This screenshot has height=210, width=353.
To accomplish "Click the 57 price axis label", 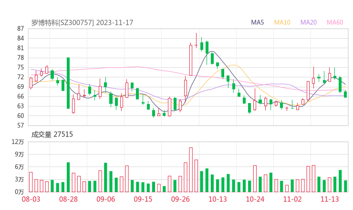I will (x=21, y=125).
